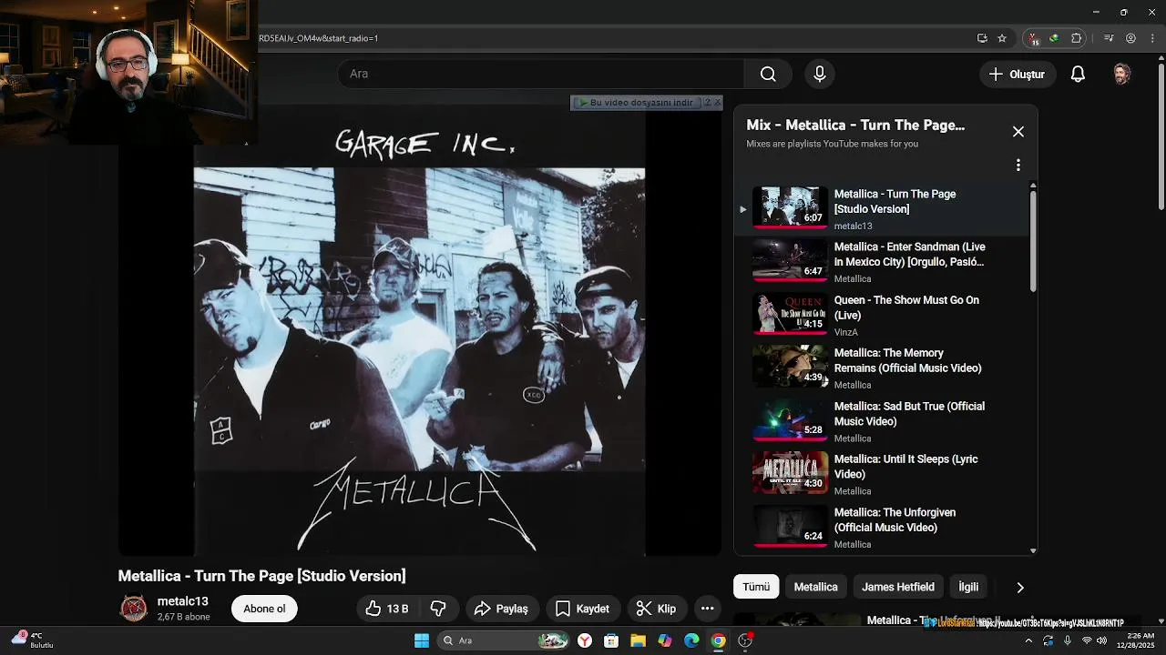Click the search magnifier button in YouTube
The height and width of the screenshot is (655, 1166).
click(768, 74)
